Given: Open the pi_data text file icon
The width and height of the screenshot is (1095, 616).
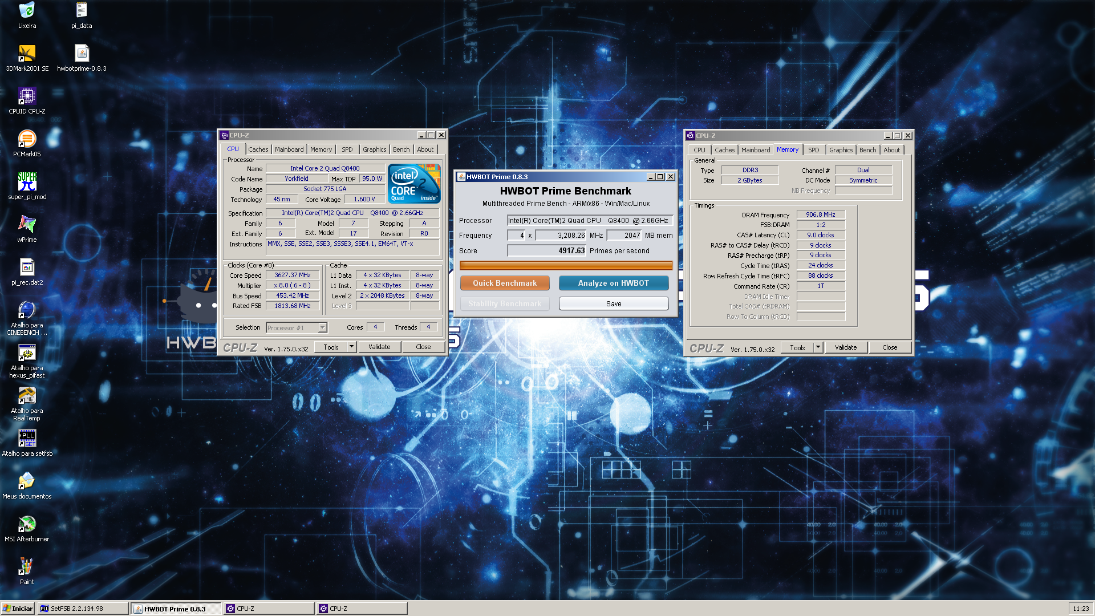Looking at the screenshot, I should tap(82, 10).
